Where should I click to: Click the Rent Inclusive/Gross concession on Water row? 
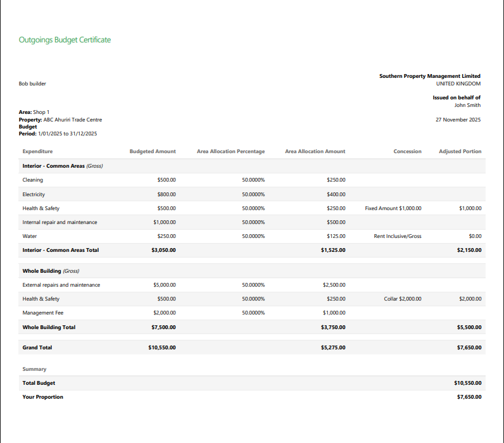(397, 236)
